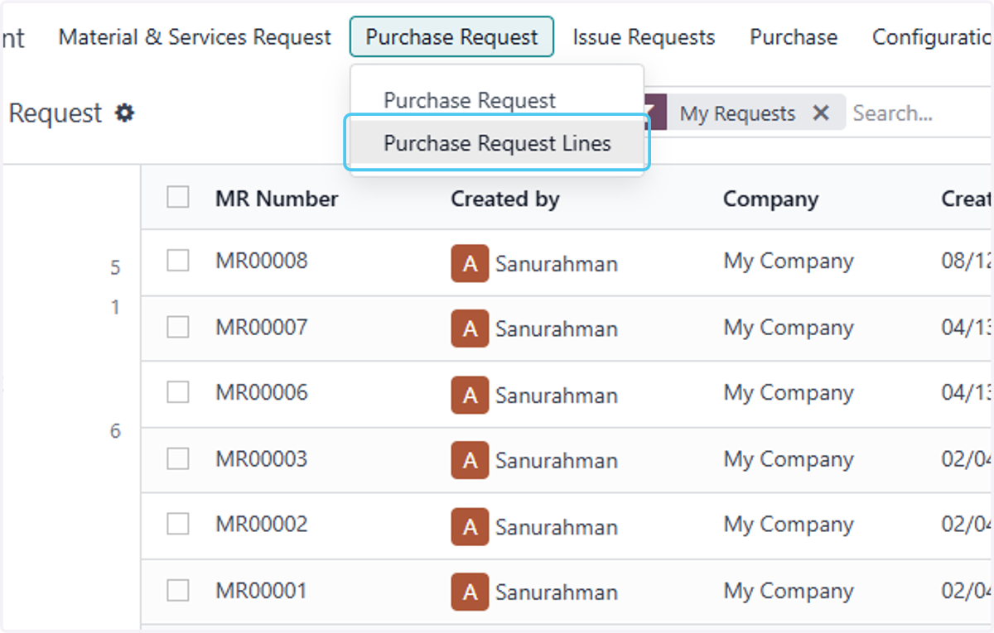
Task: Open Sanurahman avatar in MR00001 row
Action: [470, 592]
